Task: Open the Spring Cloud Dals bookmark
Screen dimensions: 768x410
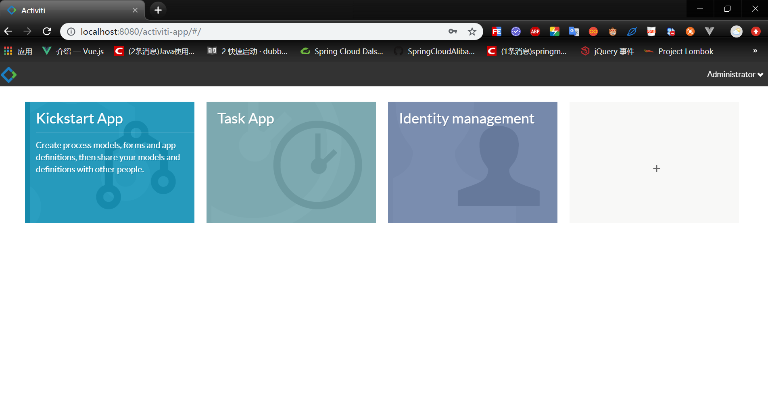Action: coord(342,51)
